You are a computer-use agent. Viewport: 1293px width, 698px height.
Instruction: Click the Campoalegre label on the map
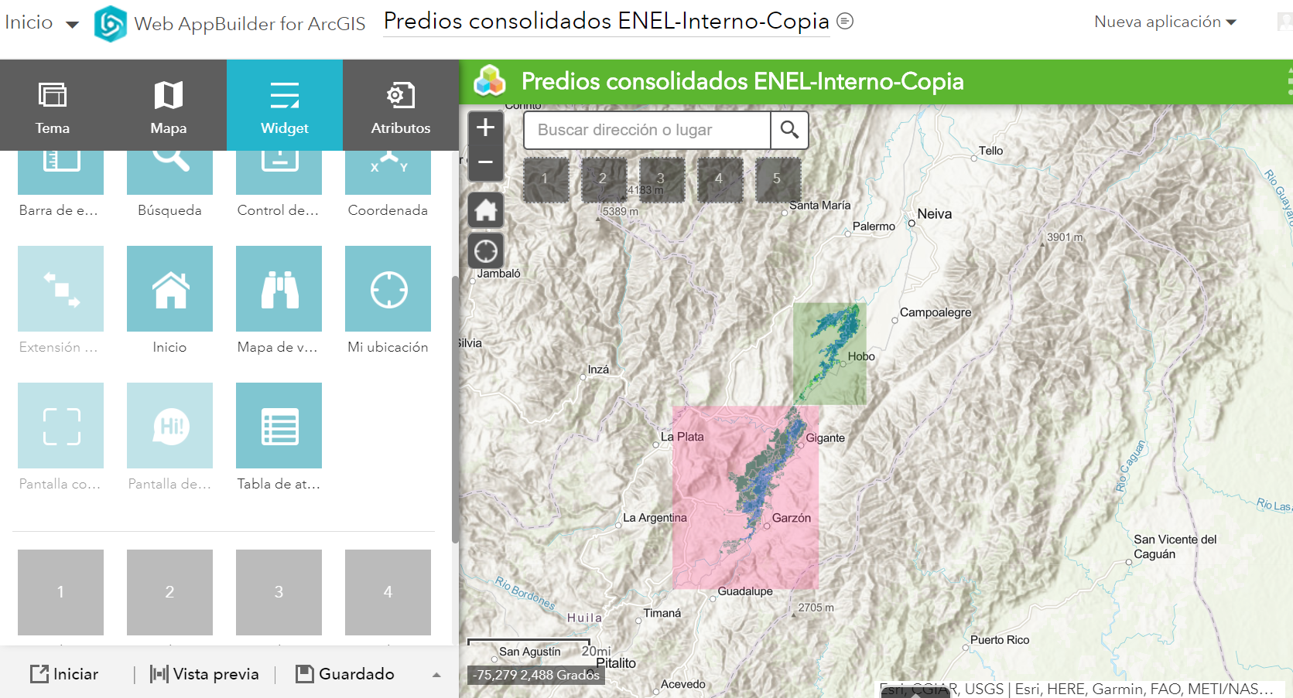point(936,312)
